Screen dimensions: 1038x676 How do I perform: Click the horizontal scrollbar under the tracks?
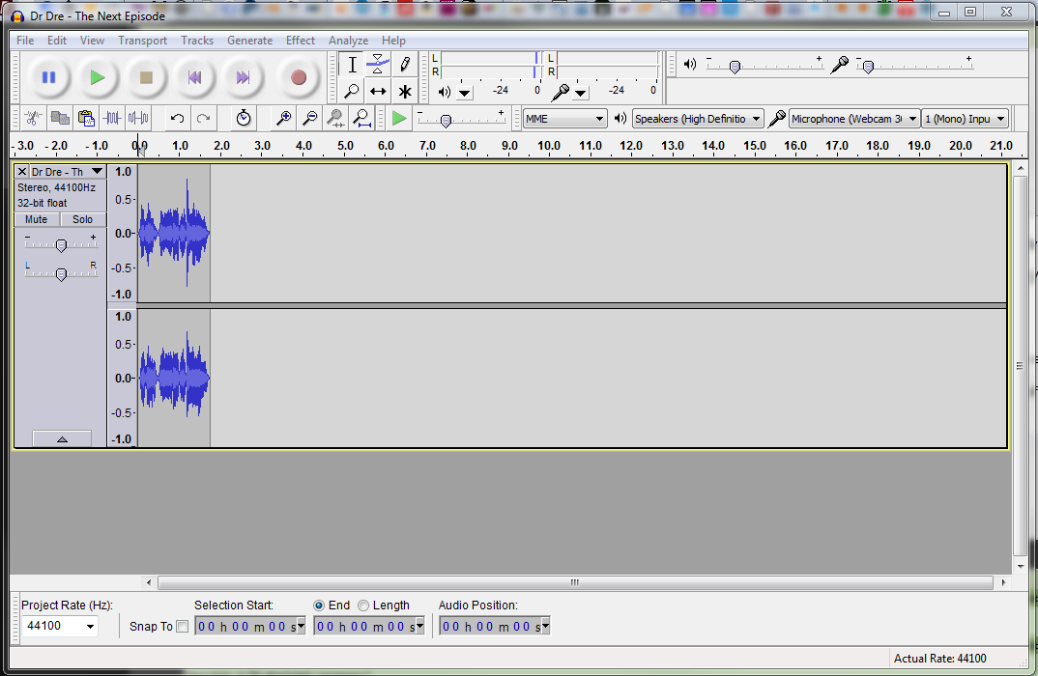575,582
